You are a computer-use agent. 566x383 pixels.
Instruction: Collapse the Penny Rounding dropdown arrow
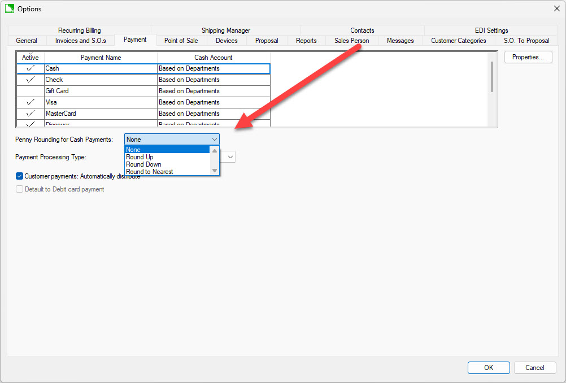[x=214, y=140]
